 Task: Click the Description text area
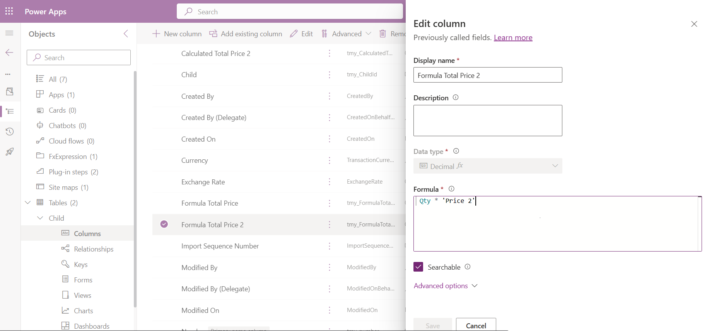pos(488,120)
